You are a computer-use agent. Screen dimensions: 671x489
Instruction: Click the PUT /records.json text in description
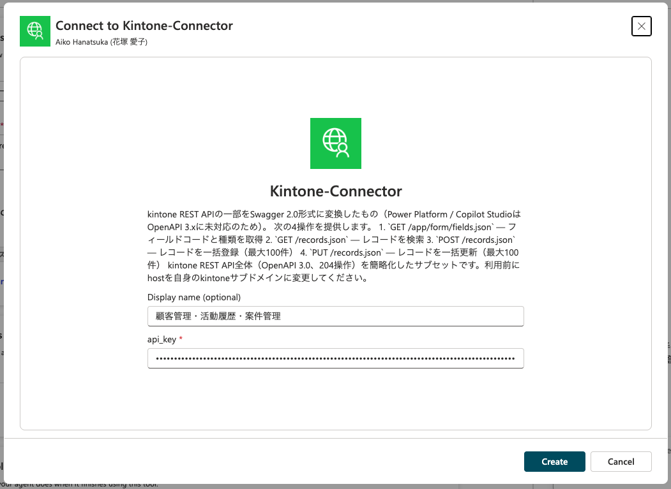pos(347,252)
